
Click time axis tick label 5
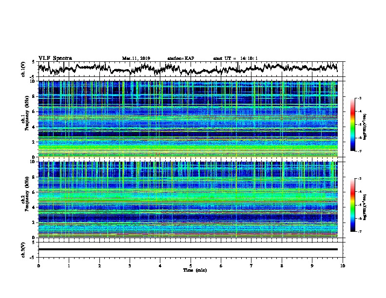point(191,266)
